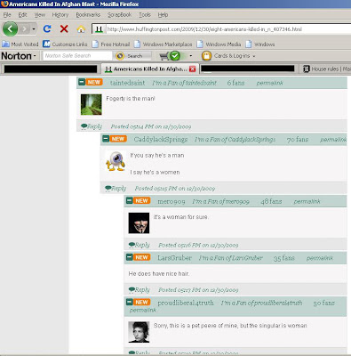
Task: Open the Norton toolbar menu
Action: click(x=19, y=56)
